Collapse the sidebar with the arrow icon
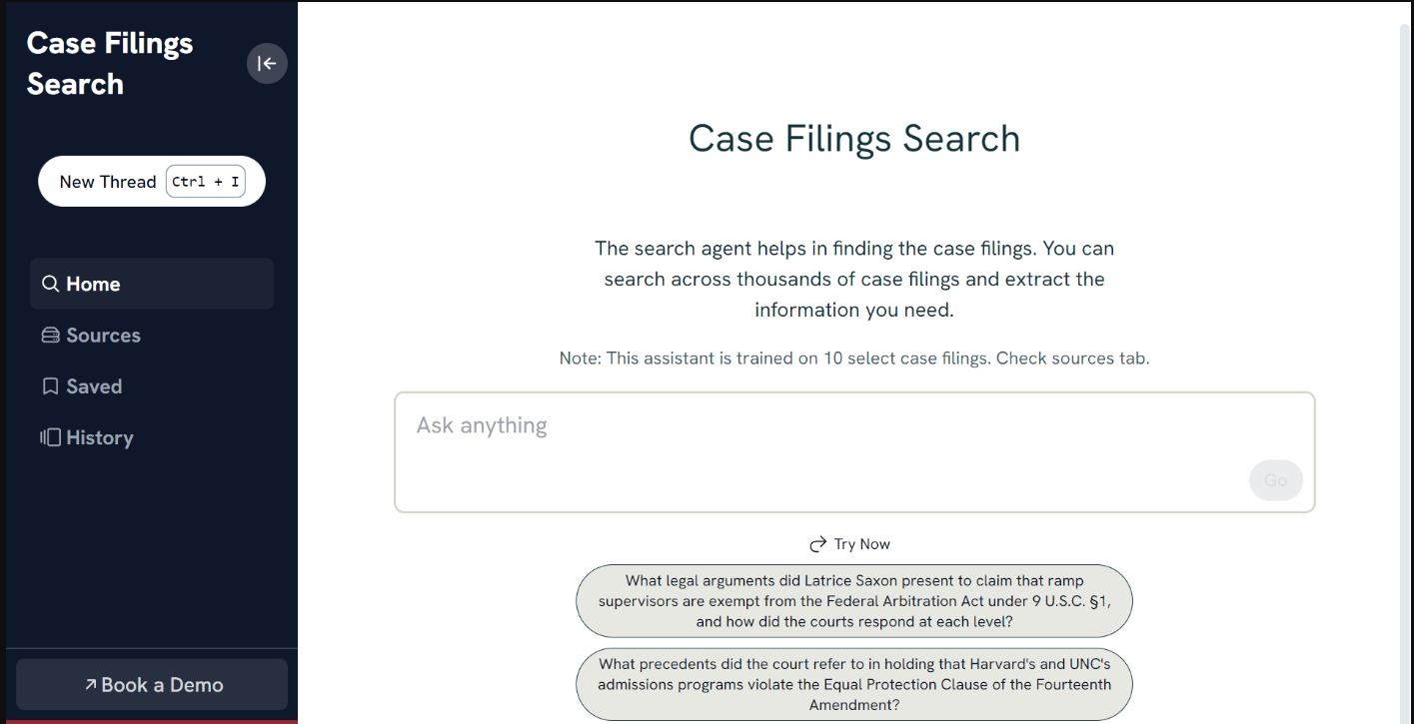Screen dimensions: 1414x724 click(x=267, y=64)
